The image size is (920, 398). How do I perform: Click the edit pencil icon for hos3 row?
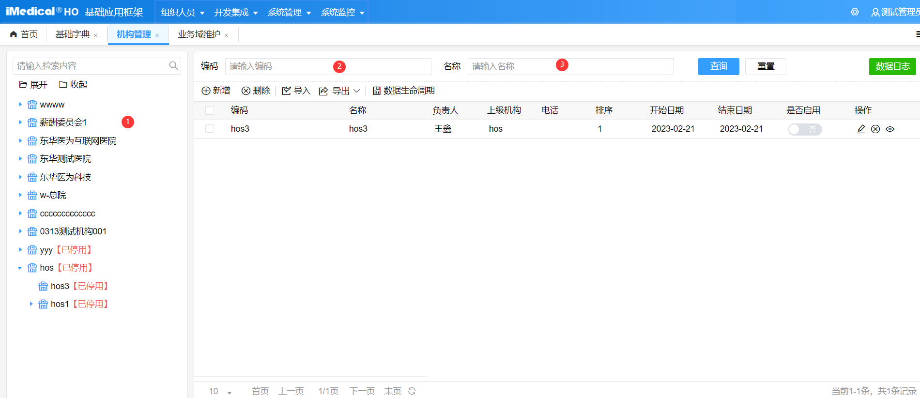[x=861, y=129]
